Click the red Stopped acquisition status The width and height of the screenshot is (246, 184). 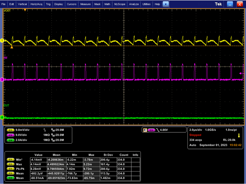pyautogui.click(x=195, y=135)
